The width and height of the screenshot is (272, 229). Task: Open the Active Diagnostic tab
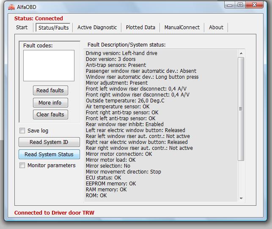tap(97, 28)
